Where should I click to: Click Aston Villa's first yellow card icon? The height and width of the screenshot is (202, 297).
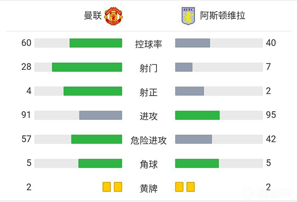(x=180, y=187)
